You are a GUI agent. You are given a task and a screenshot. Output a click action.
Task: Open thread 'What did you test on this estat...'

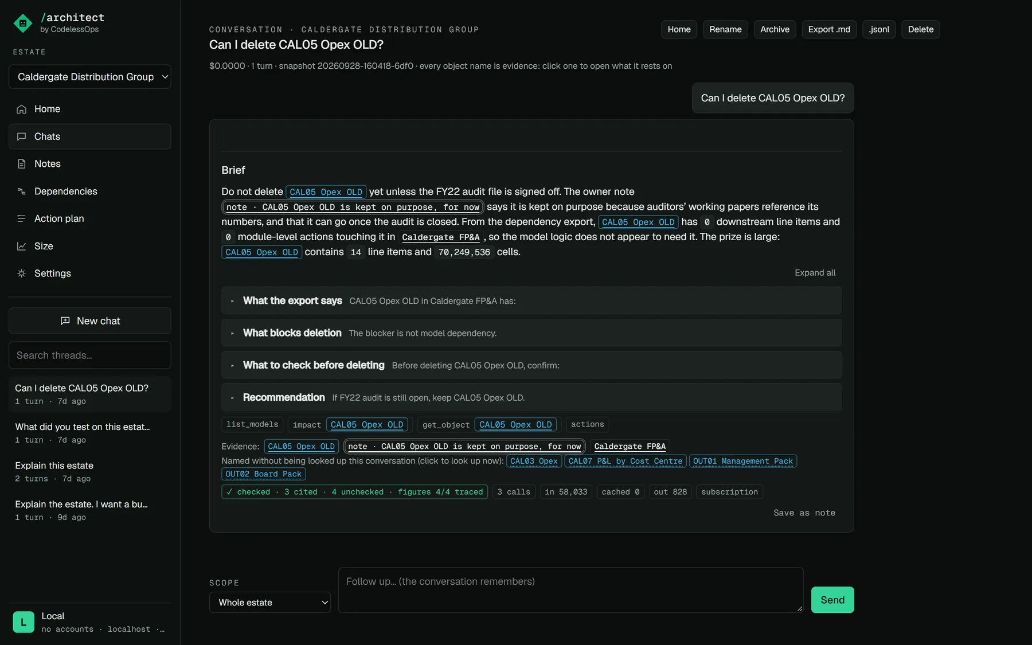click(x=90, y=433)
